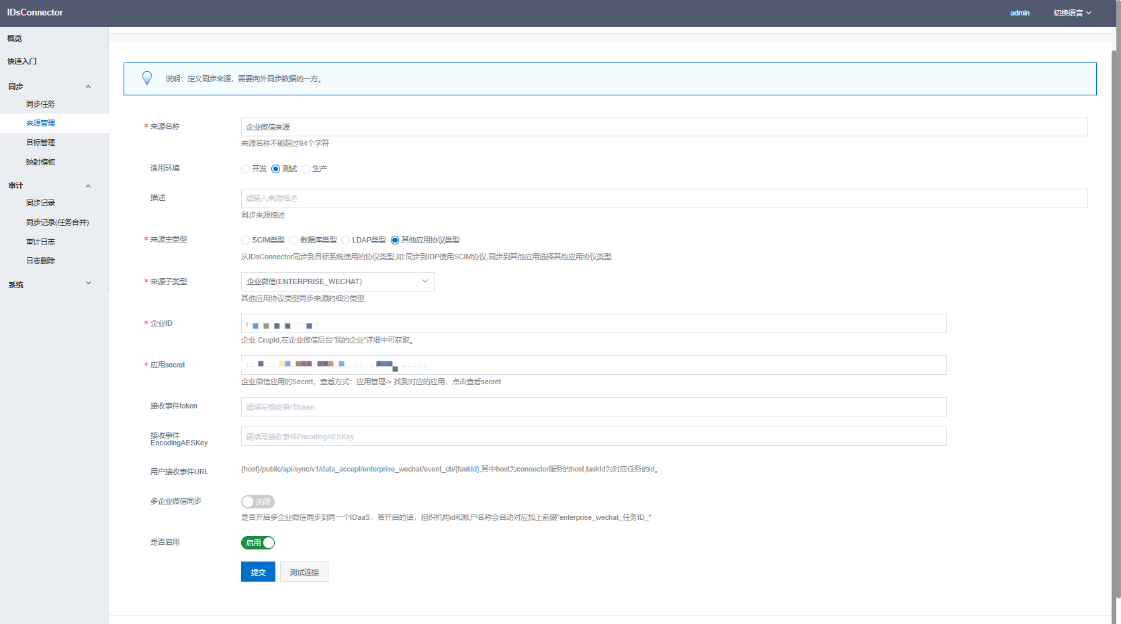The width and height of the screenshot is (1121, 624).
Task: Go to 目标管理 menu item
Action: pyautogui.click(x=40, y=142)
